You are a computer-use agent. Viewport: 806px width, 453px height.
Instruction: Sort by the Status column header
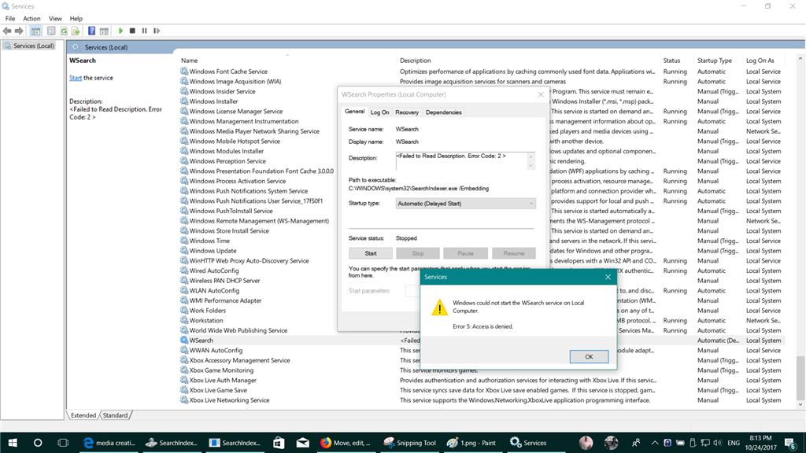(677, 61)
